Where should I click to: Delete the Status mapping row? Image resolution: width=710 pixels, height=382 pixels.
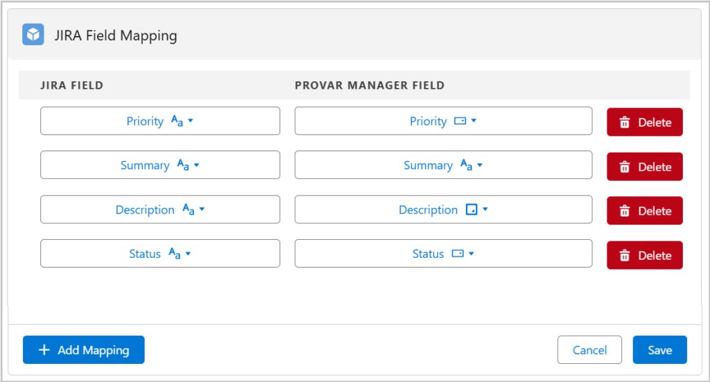coord(645,256)
